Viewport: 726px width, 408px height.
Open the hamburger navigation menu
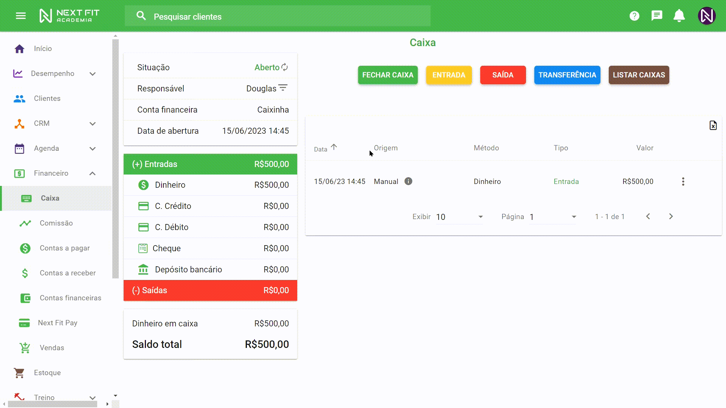[x=21, y=16]
